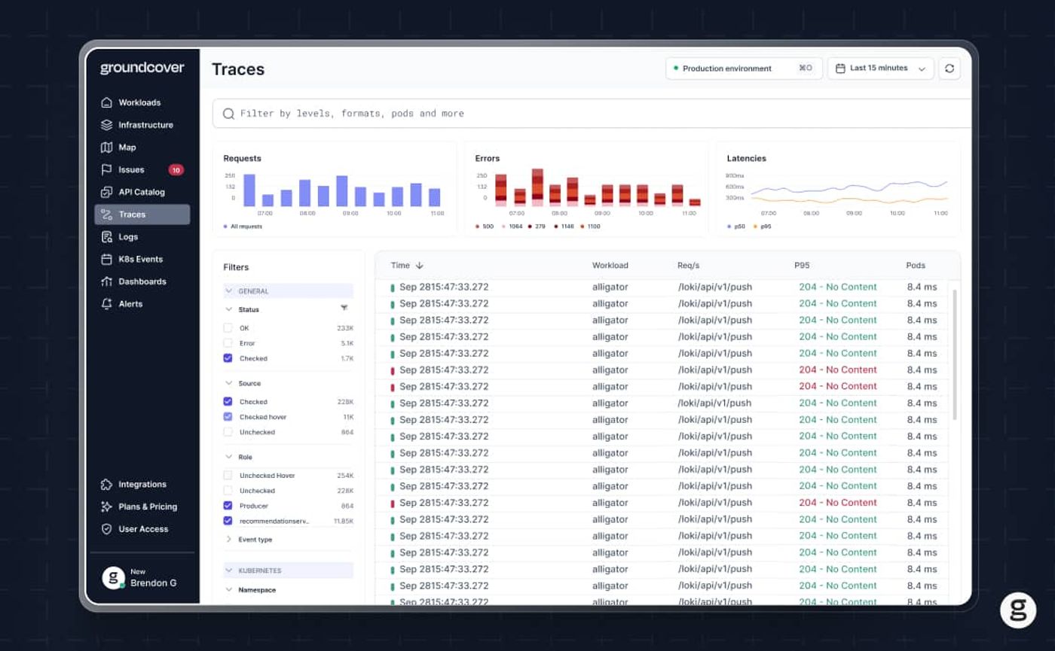Click the Dashboards chart icon
Screen dimensions: 1055x651
106,281
